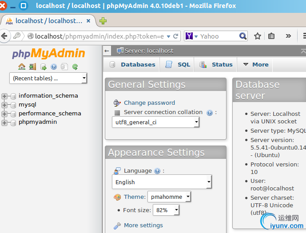
Task: Open the More tab menu
Action: click(x=254, y=64)
